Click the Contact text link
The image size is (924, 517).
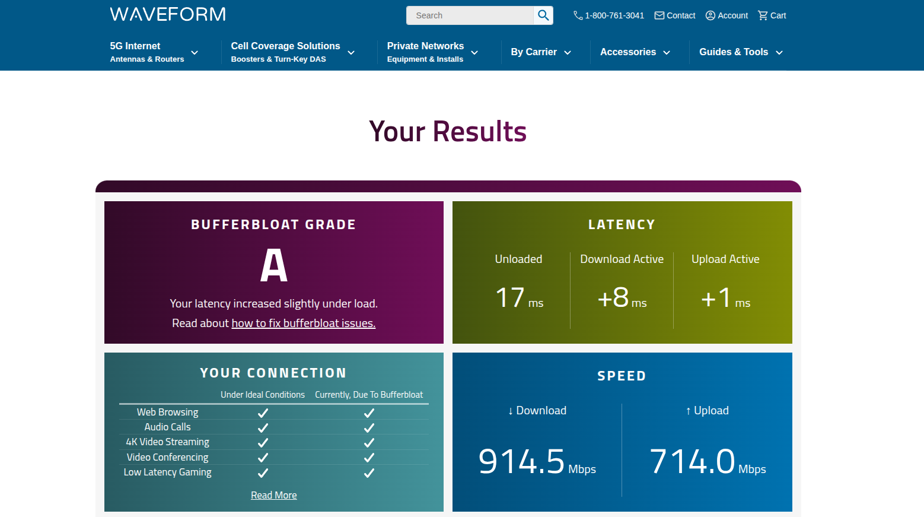coord(680,15)
